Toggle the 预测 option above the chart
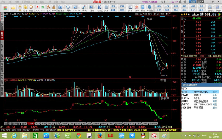 [162, 14]
